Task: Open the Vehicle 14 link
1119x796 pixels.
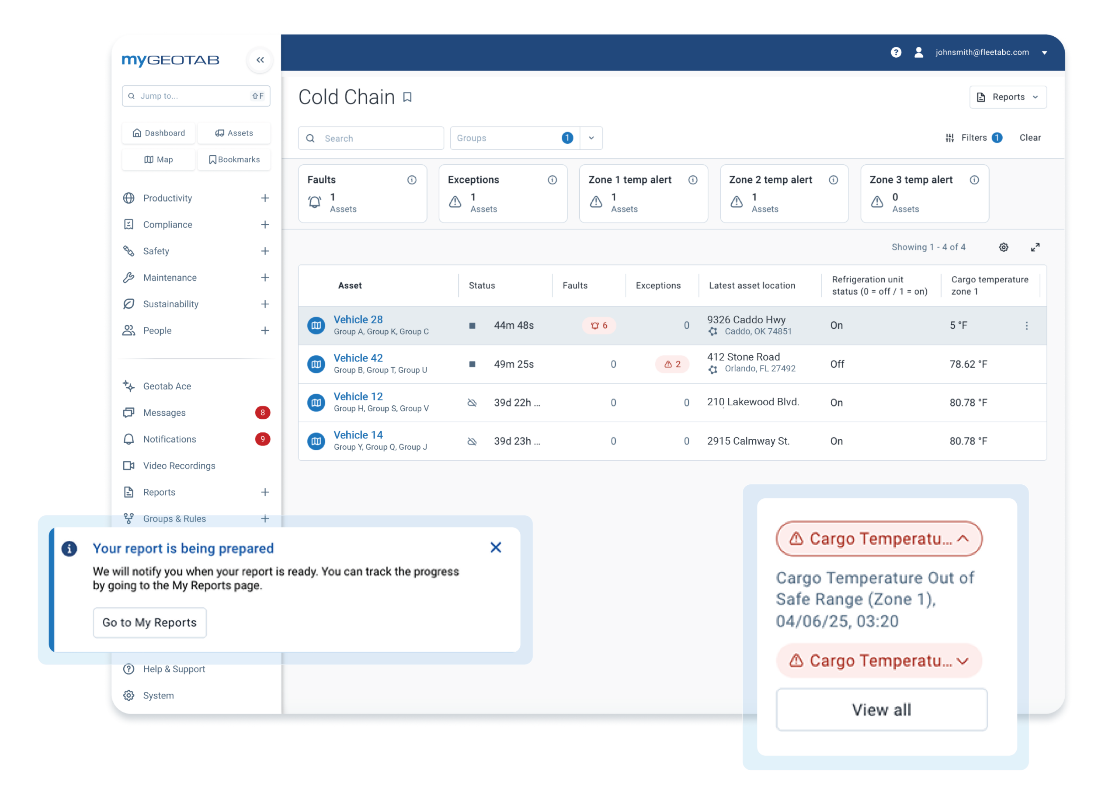Action: click(x=358, y=435)
